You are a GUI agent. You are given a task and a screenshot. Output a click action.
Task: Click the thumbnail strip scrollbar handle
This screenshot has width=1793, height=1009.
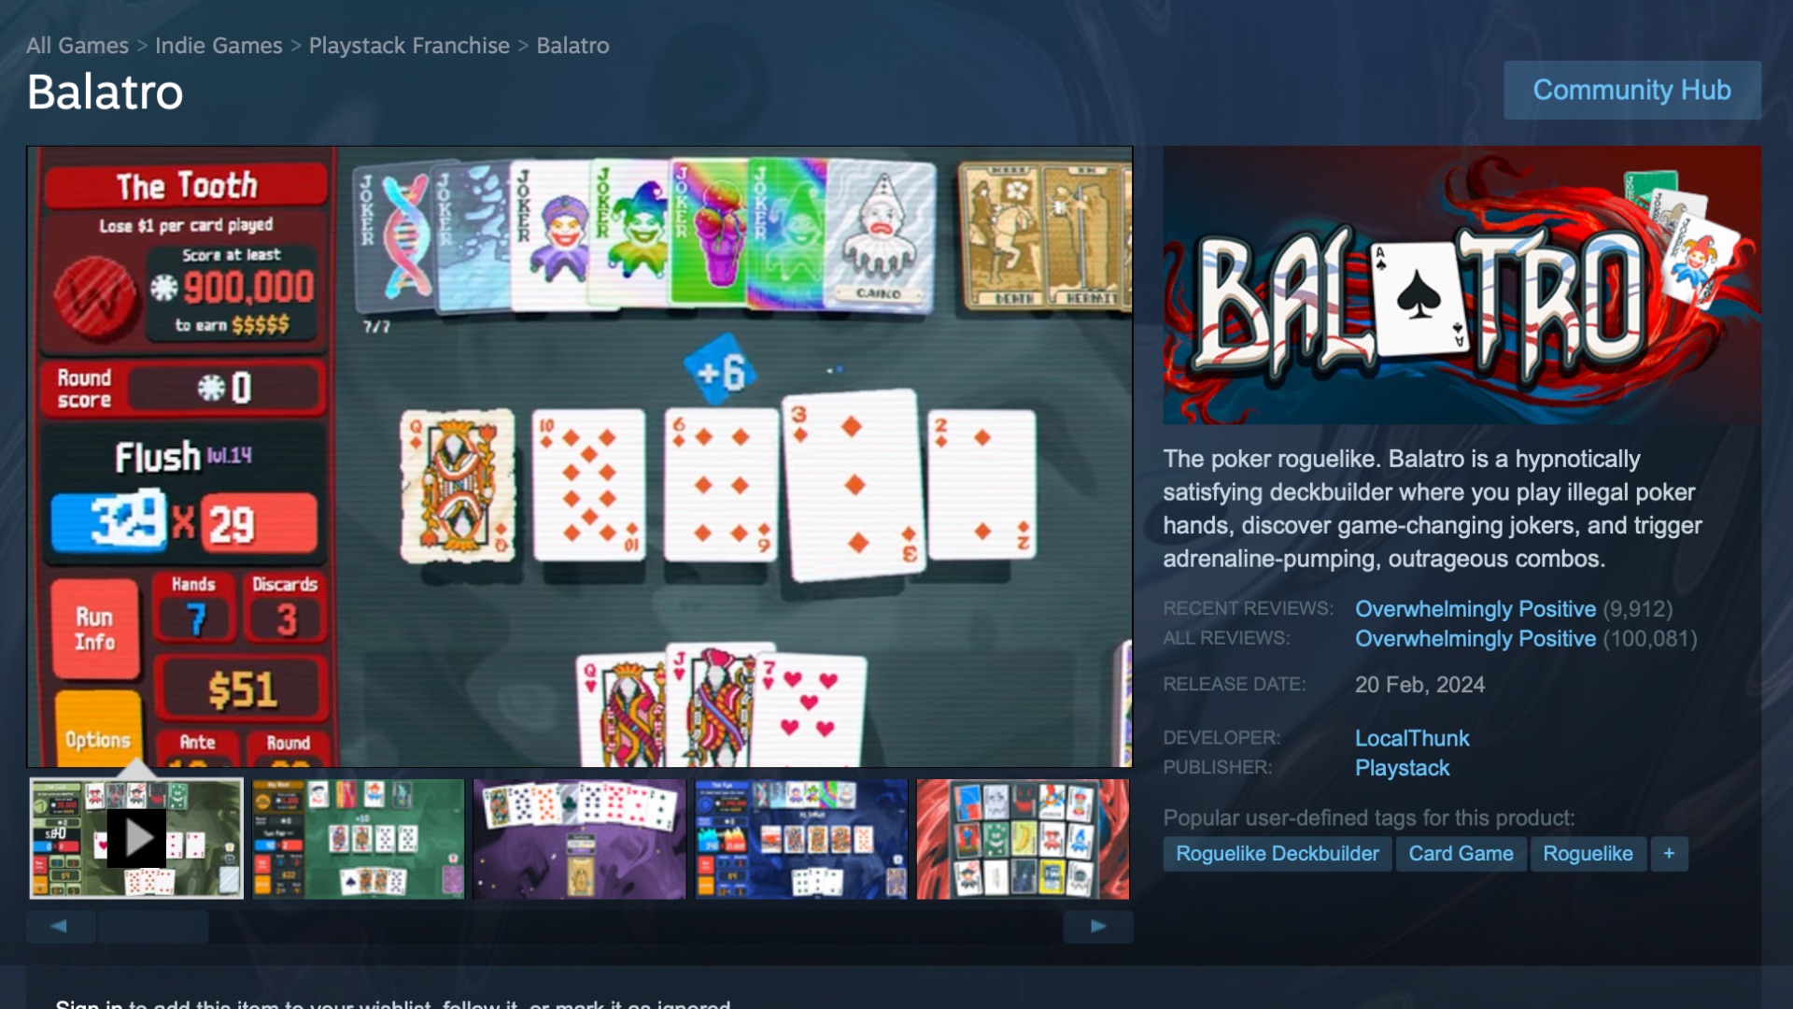pyautogui.click(x=153, y=926)
